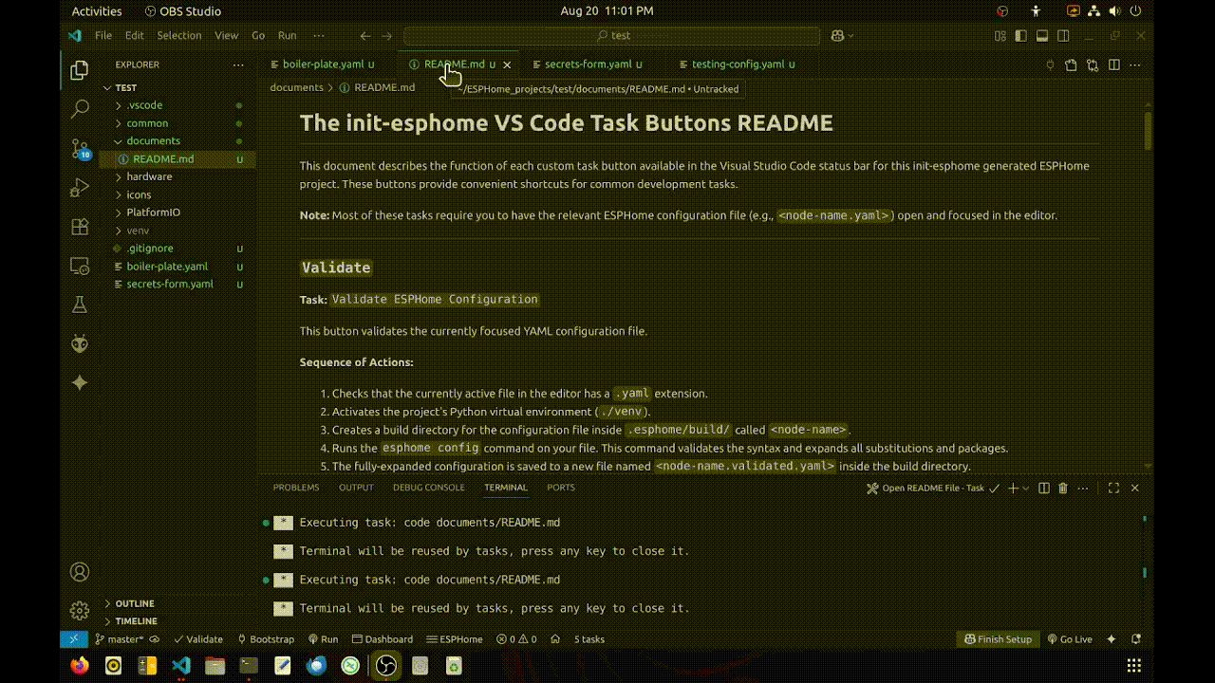
Task: Click the plug icon in editor toolbar
Action: (x=1050, y=65)
